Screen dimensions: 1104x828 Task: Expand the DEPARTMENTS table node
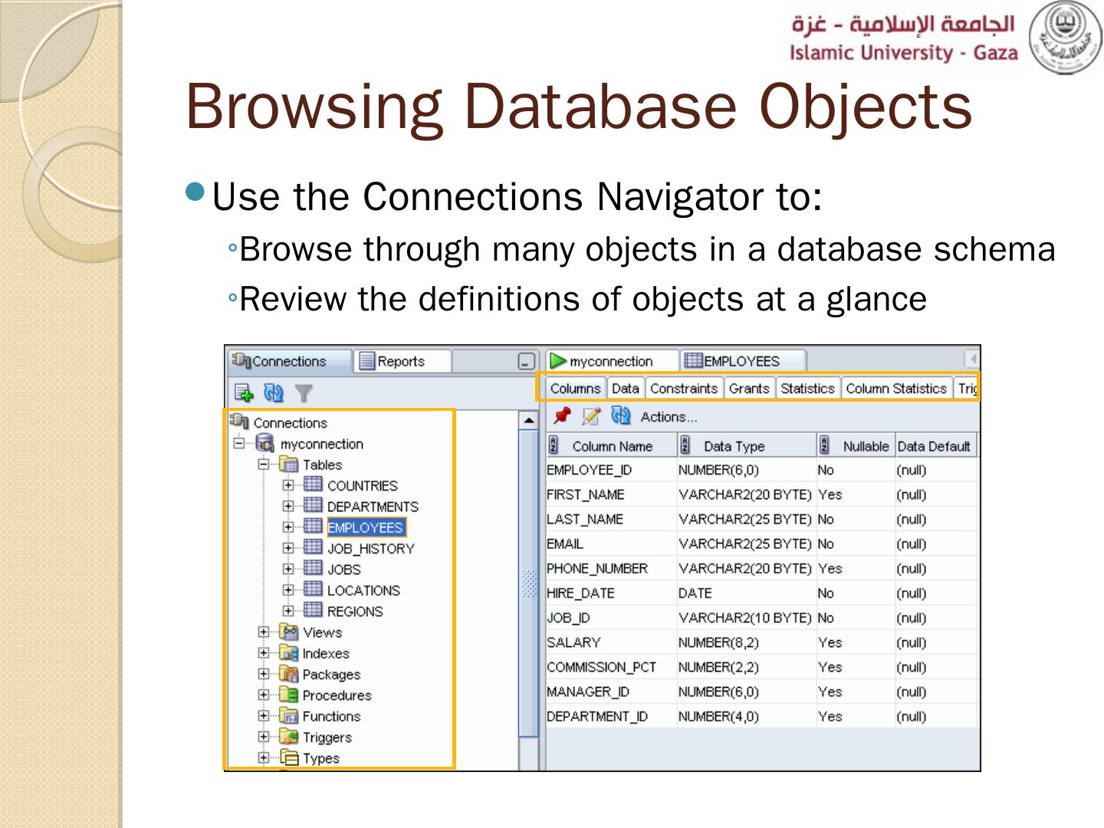pyautogui.click(x=288, y=506)
